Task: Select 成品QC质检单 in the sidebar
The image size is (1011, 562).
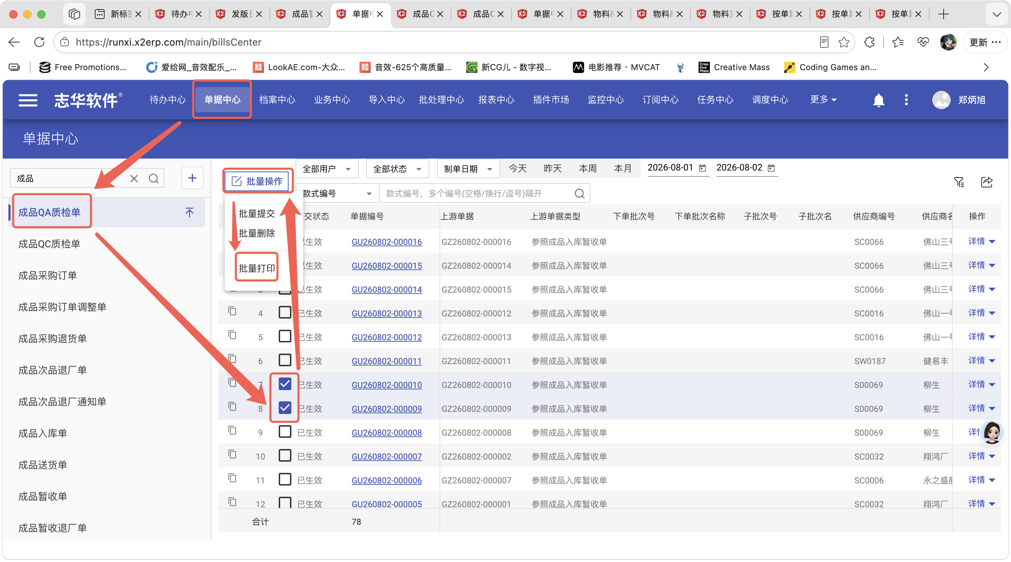Action: pyautogui.click(x=49, y=244)
